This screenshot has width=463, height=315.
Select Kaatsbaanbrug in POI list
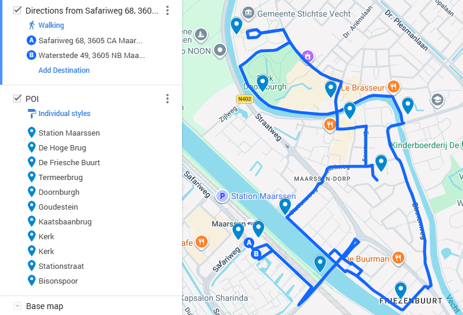[x=65, y=222]
